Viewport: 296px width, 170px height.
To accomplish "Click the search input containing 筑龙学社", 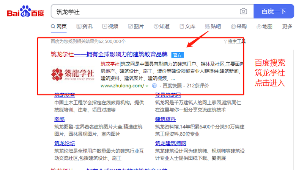I will pos(144,12).
